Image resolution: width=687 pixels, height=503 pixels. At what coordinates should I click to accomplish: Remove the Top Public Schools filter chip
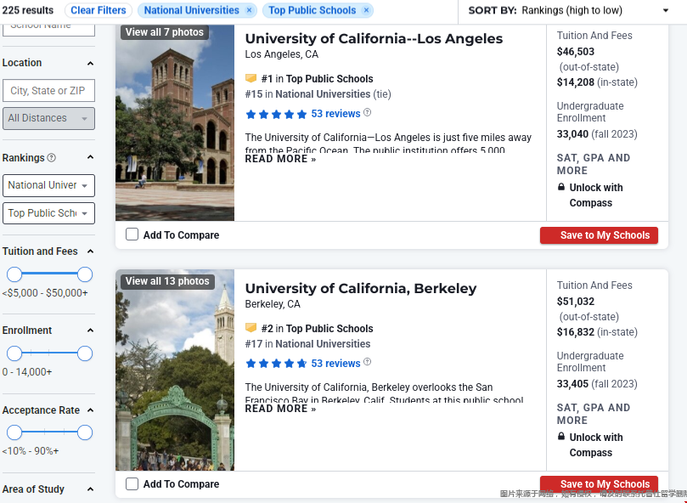(366, 10)
